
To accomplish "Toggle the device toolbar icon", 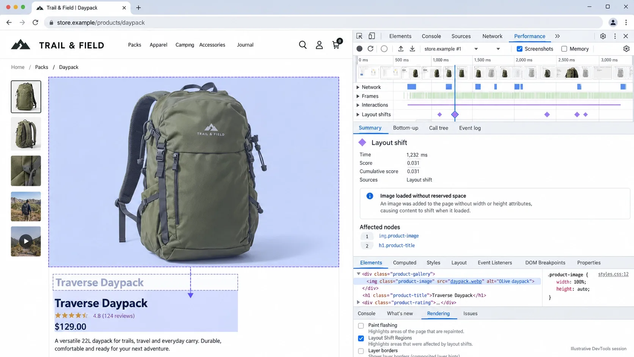I will coord(372,36).
